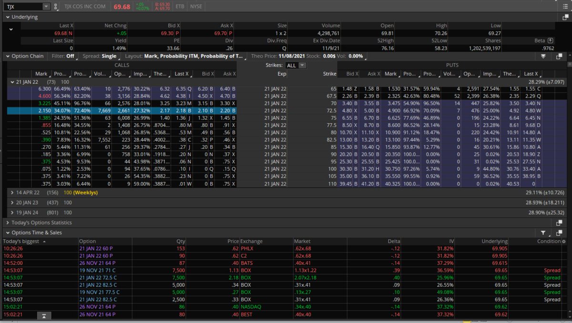This screenshot has width=572, height=323.
Task: Click the 75 strike call ask 1.45
Action: click(227, 118)
